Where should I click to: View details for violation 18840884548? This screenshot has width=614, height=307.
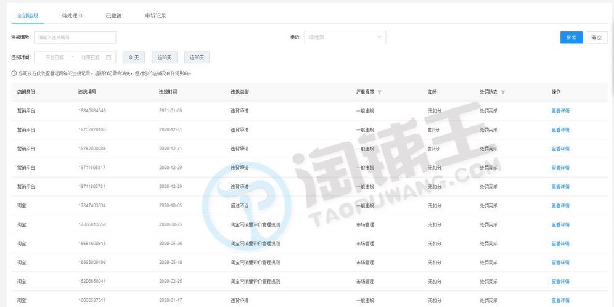(x=560, y=111)
